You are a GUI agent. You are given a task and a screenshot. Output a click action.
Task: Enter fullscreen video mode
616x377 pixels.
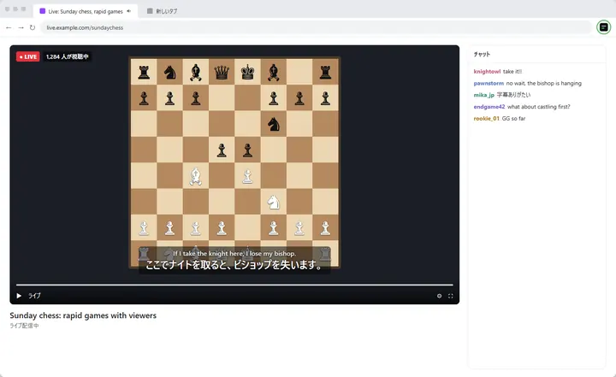[451, 296]
